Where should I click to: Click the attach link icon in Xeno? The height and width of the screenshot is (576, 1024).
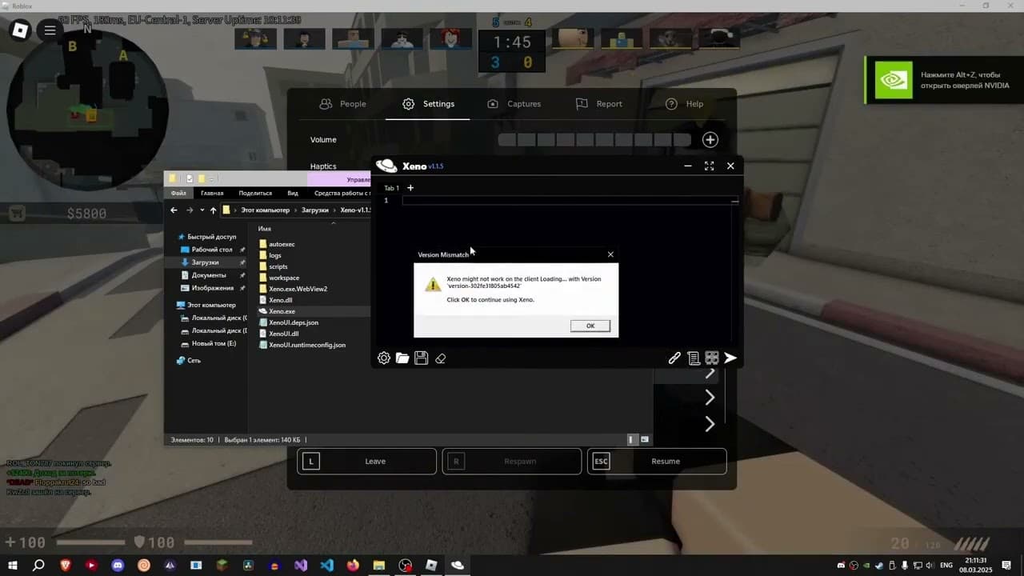pyautogui.click(x=674, y=358)
